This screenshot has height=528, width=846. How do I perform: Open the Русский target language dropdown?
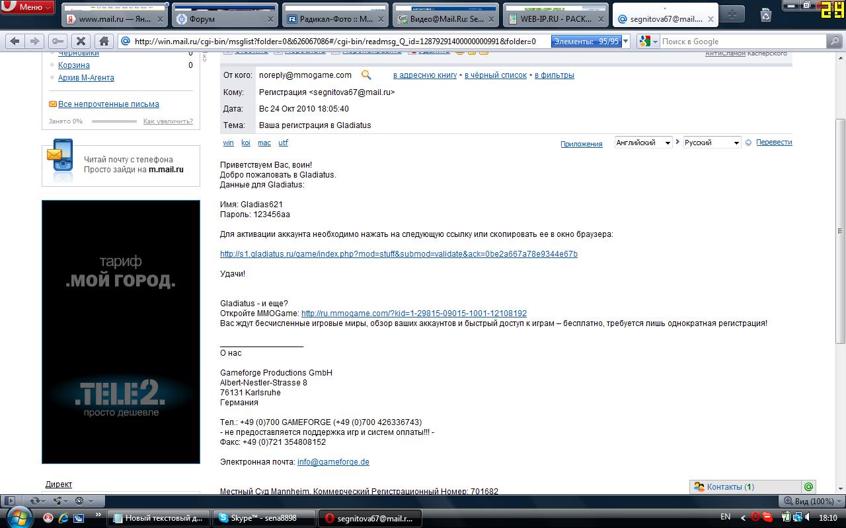click(x=712, y=143)
